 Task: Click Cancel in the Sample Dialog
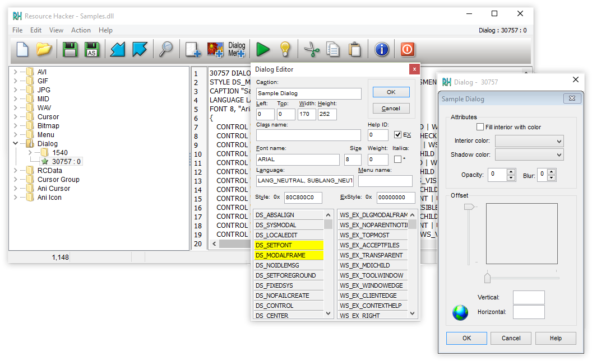pos(511,339)
